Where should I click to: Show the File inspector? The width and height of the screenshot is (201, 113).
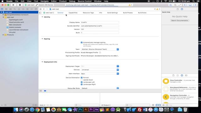point(177,9)
